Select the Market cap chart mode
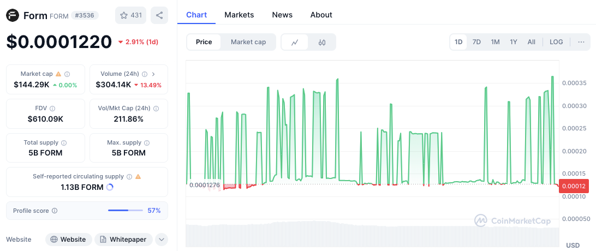This screenshot has width=596, height=251. click(248, 42)
